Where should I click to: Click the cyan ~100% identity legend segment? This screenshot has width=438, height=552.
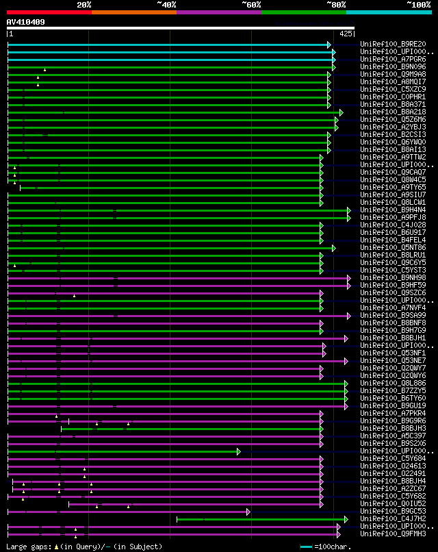tap(389, 12)
